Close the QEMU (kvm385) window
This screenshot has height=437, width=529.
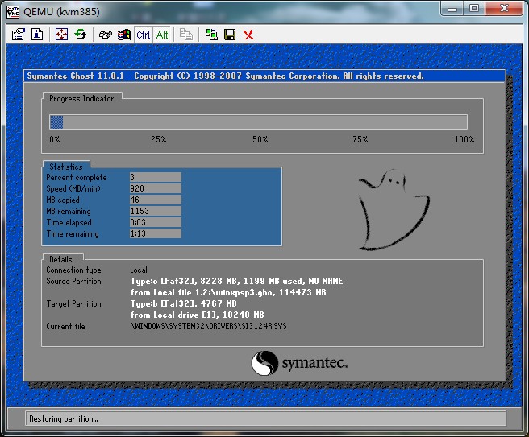point(504,9)
